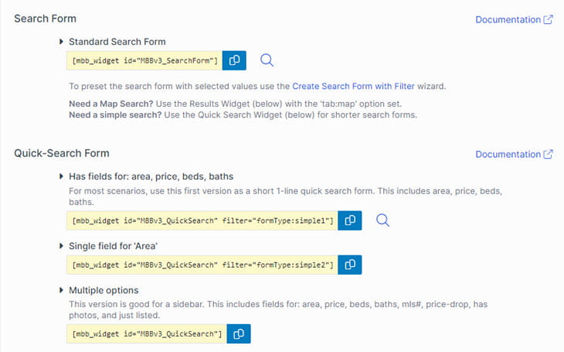Copy the formType:simple2 QuickSearch shortcode
This screenshot has height=352, width=564.
[x=350, y=265]
